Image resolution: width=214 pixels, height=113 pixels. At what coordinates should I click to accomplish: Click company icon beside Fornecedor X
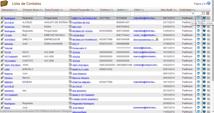coord(70,48)
